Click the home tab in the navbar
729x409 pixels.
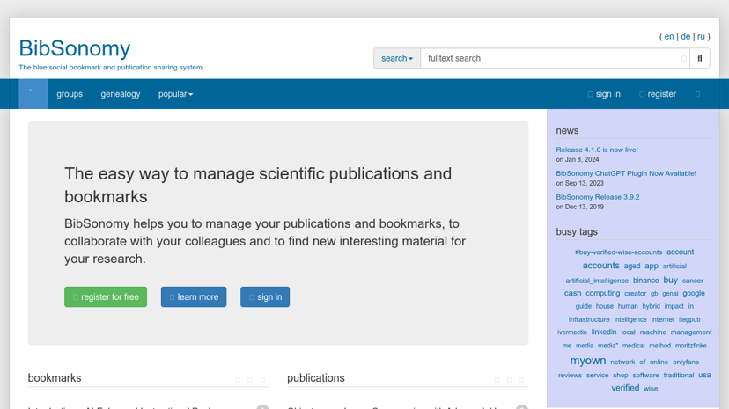(33, 94)
